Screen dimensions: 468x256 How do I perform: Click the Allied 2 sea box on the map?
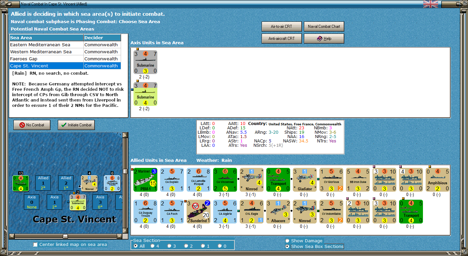click(66, 183)
